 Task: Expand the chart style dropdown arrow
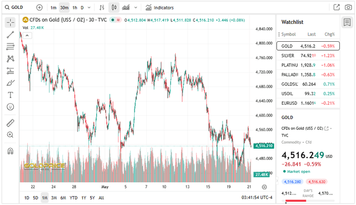pos(136,8)
